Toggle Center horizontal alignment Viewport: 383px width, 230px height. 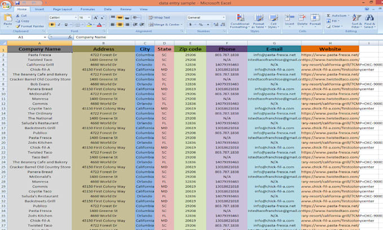[x=120, y=24]
